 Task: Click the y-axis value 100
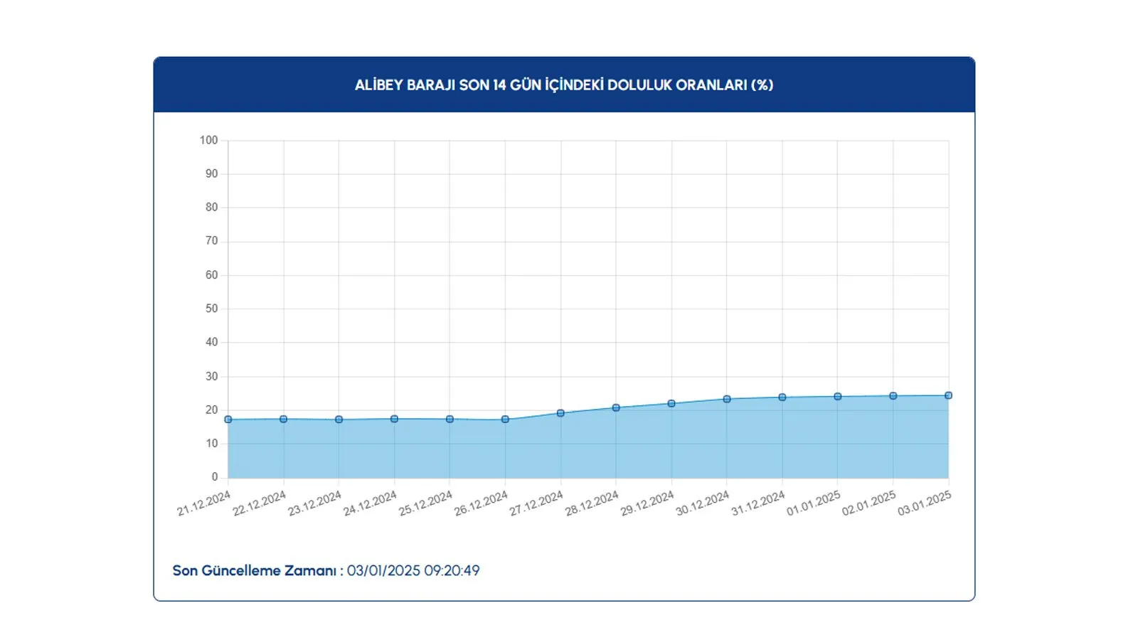[209, 140]
